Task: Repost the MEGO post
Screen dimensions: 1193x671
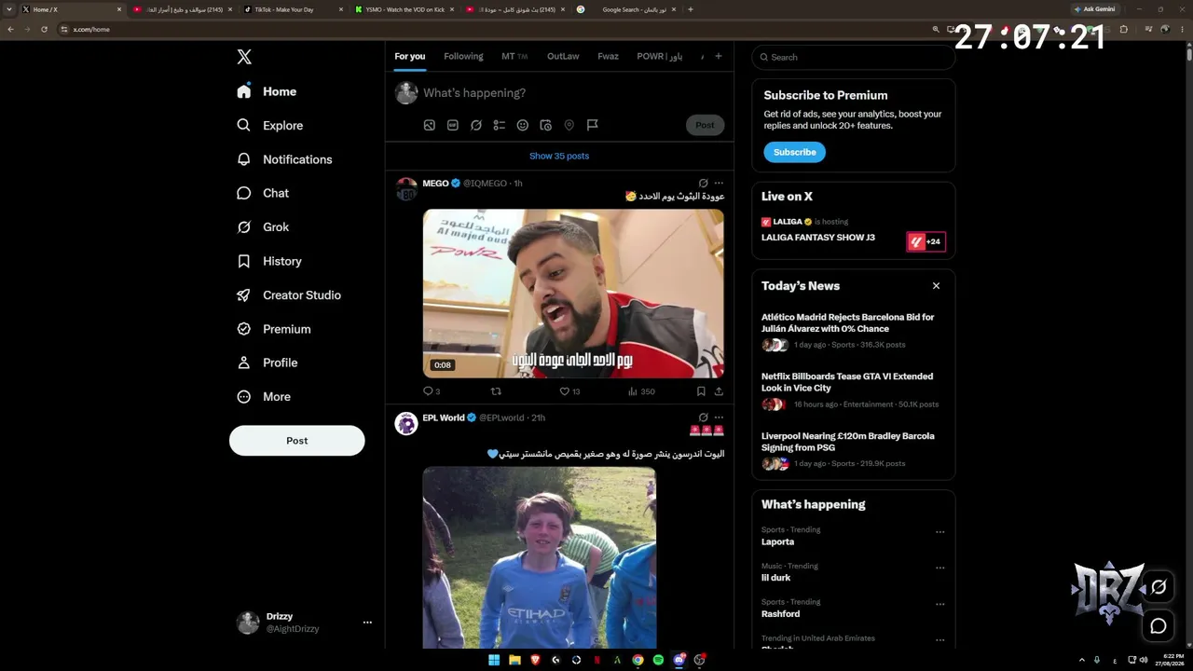Action: click(496, 391)
